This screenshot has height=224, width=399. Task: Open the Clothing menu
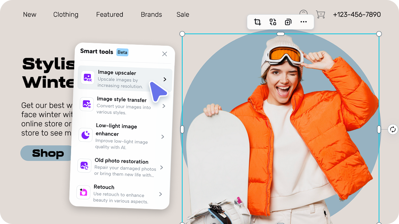[65, 14]
